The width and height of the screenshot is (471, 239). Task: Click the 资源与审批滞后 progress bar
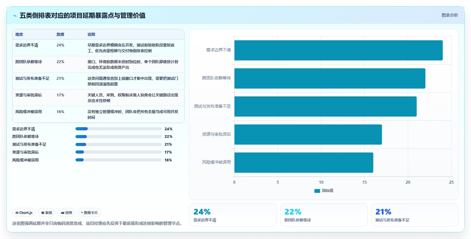coord(119,152)
